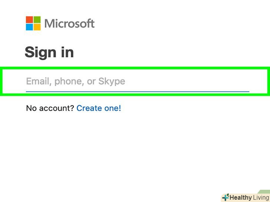The image size is (270, 202).
Task: Click the word "Skype" in the placeholder
Action: coord(112,81)
